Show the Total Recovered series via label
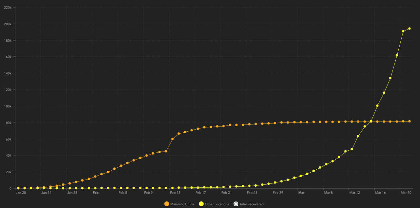Viewport: 420px width, 208px height. coord(251,204)
